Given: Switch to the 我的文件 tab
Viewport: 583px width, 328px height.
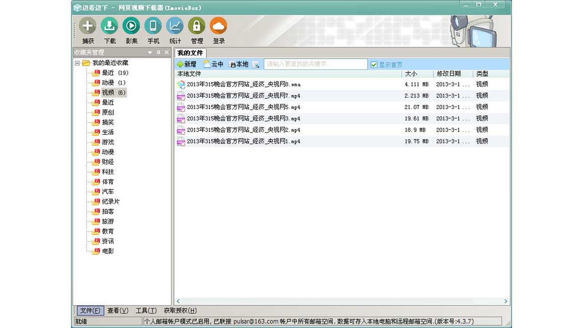Looking at the screenshot, I should pyautogui.click(x=189, y=53).
